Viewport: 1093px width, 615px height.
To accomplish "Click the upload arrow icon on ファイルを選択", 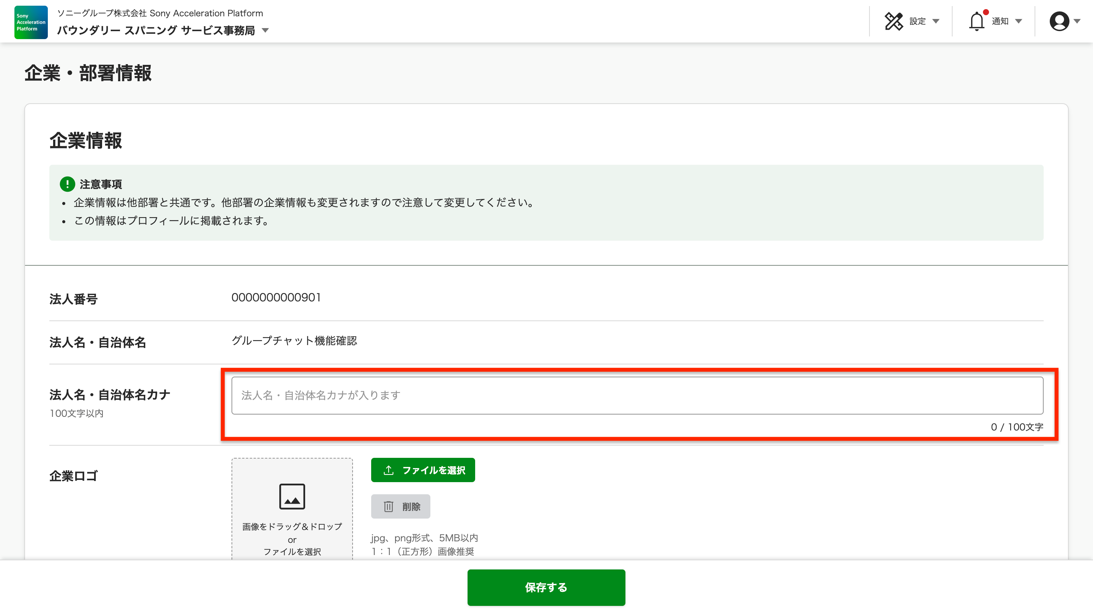I will (388, 470).
